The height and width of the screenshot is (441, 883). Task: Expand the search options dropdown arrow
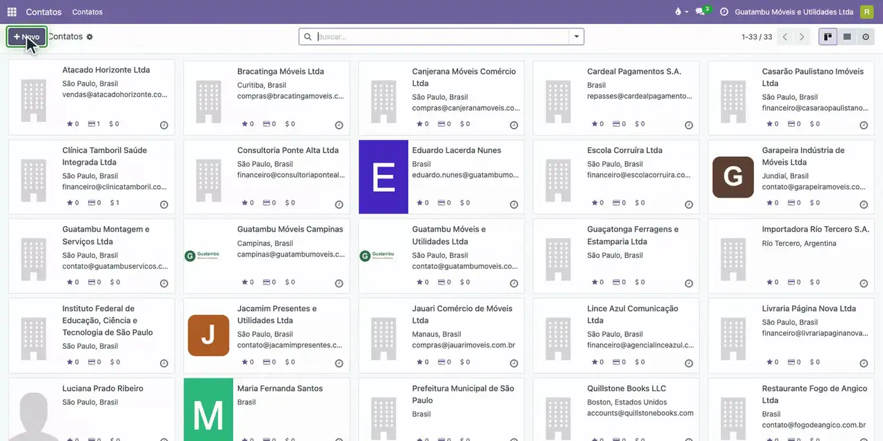click(577, 37)
